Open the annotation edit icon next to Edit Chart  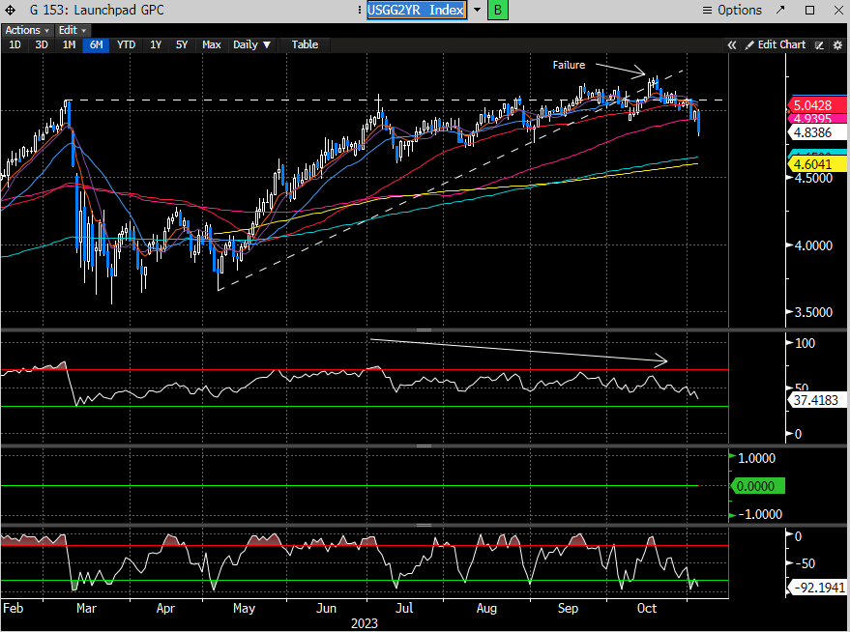(x=820, y=44)
